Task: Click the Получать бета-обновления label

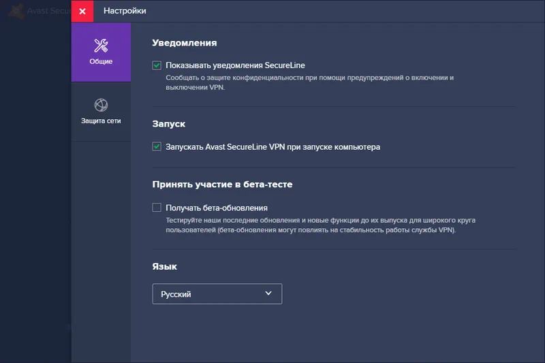Action: point(217,208)
